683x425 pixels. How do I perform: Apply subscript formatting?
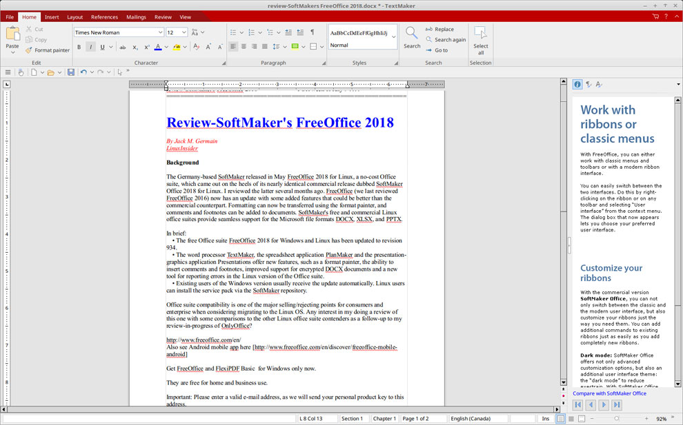click(x=135, y=47)
